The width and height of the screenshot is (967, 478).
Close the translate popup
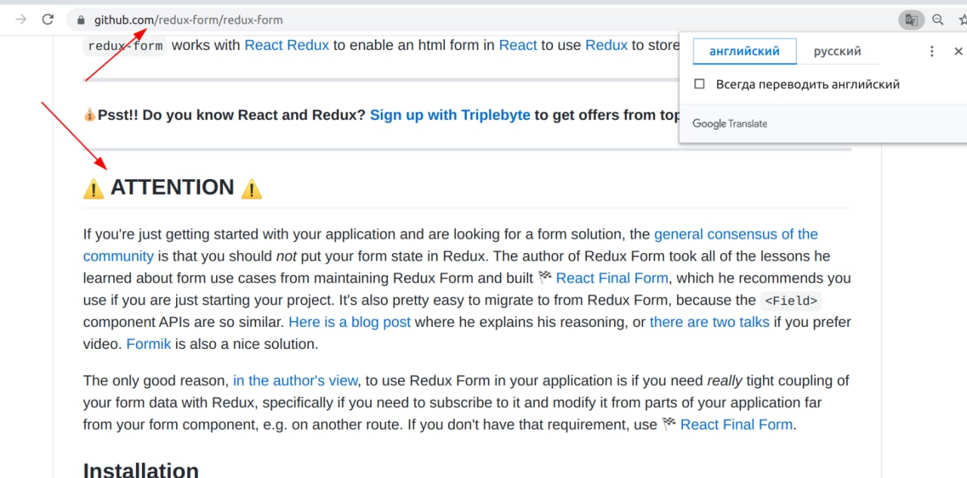tap(958, 51)
